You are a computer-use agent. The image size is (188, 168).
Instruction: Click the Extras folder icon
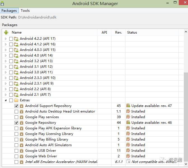coord(16,100)
